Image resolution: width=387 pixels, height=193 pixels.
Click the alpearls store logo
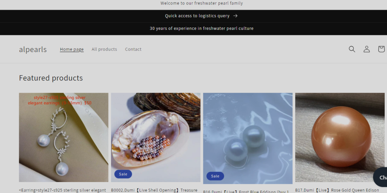tap(33, 49)
